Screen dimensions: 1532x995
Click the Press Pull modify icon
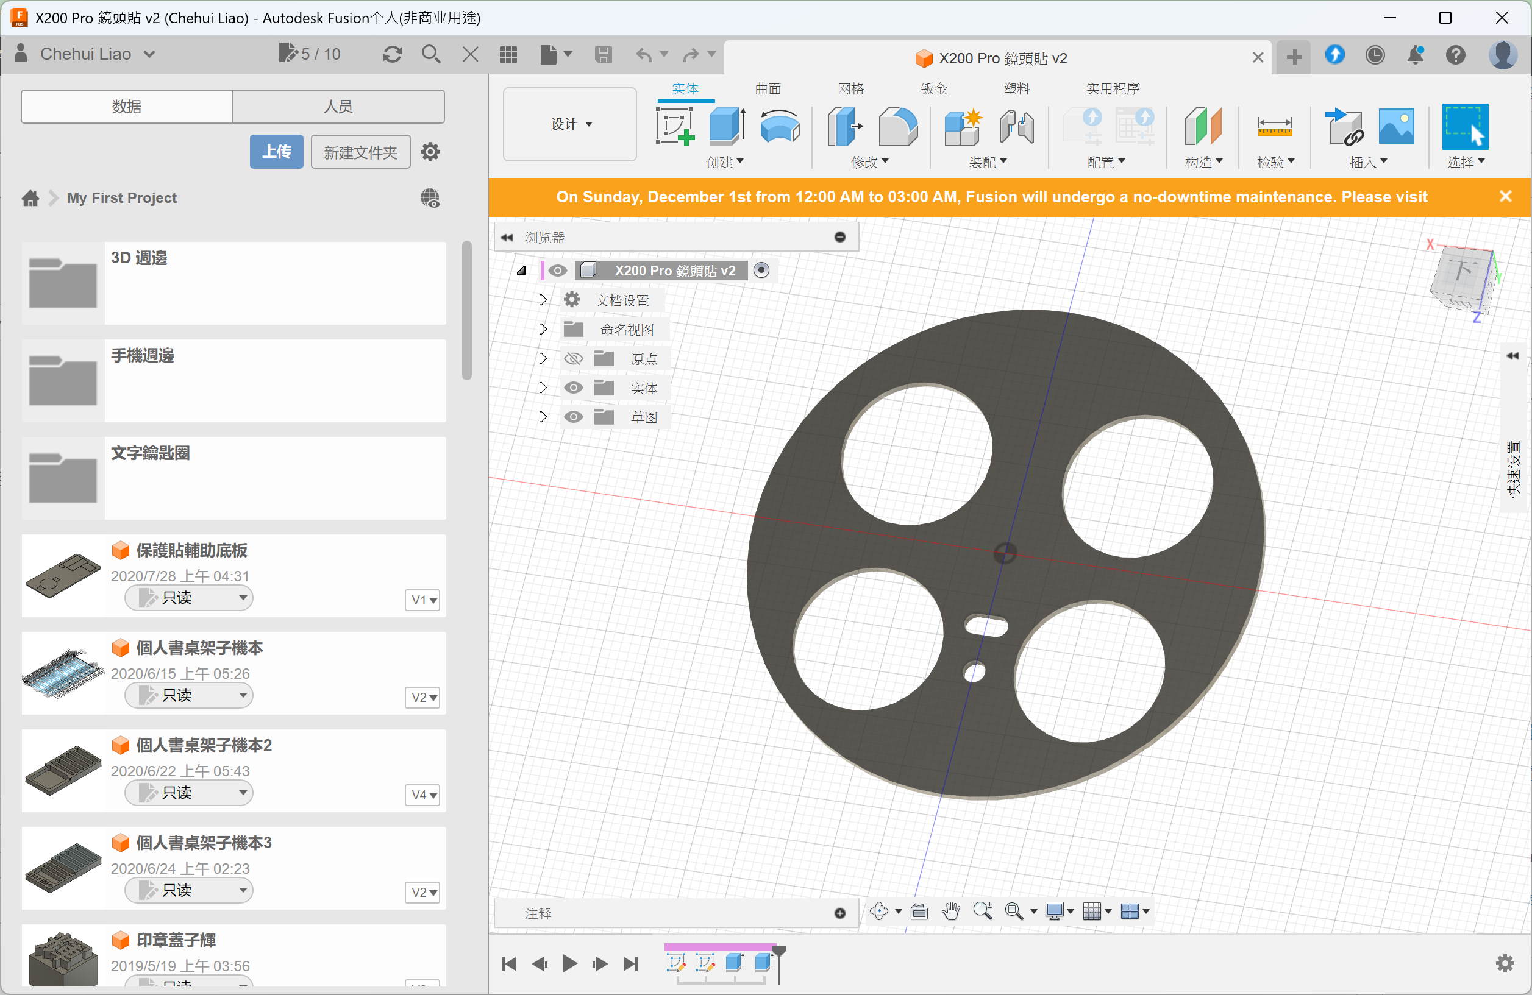[x=844, y=126]
